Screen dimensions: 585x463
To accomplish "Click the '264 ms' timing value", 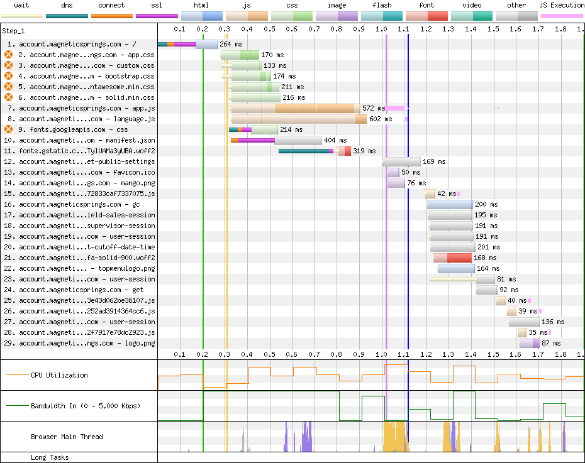I will pos(231,45).
